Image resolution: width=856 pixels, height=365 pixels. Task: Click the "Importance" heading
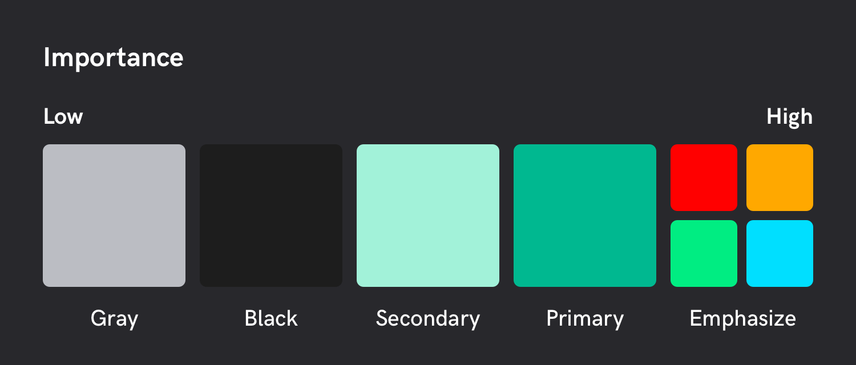[114, 58]
